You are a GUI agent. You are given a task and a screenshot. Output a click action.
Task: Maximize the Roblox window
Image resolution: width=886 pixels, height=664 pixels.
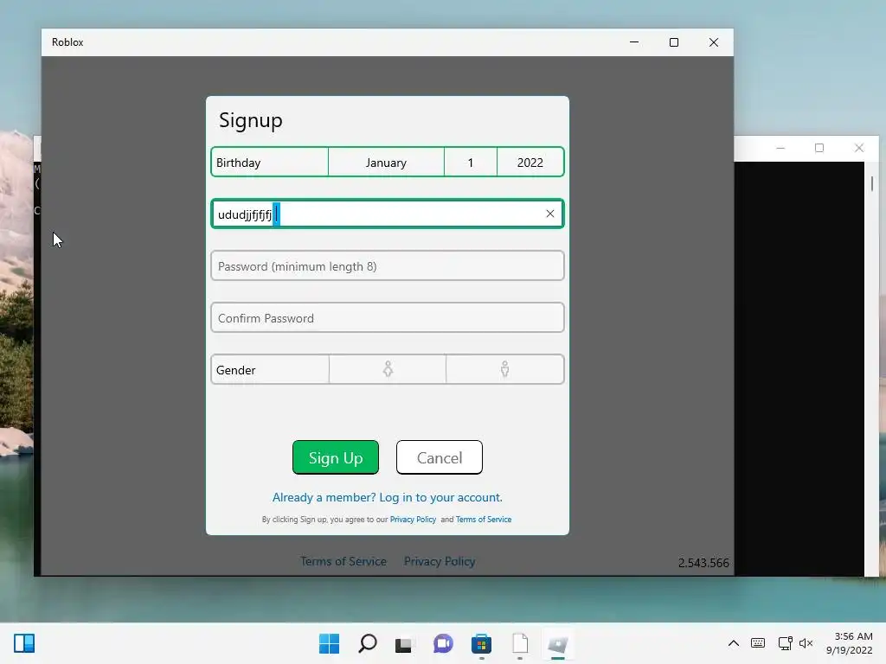[x=673, y=42]
